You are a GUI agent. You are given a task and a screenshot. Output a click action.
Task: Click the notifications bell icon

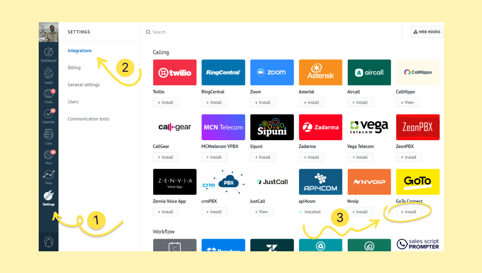pyautogui.click(x=49, y=242)
